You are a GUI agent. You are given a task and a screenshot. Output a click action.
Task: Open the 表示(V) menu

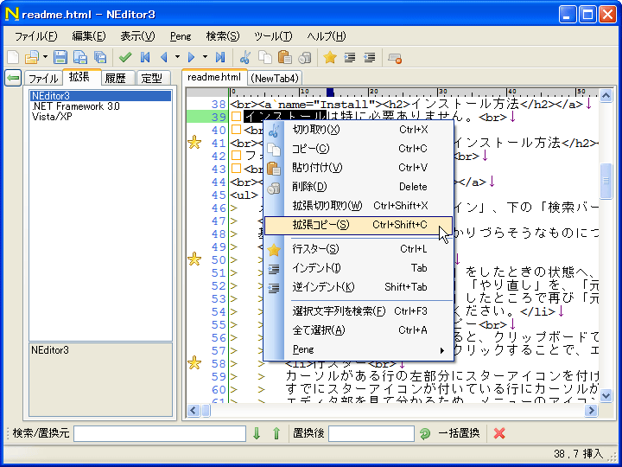[x=137, y=36]
